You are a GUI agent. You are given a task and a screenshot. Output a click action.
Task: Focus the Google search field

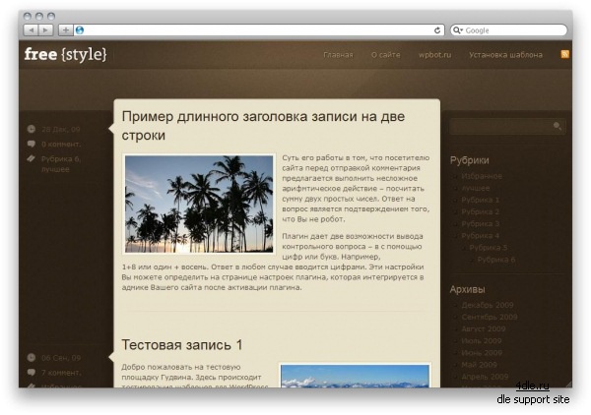tap(508, 30)
